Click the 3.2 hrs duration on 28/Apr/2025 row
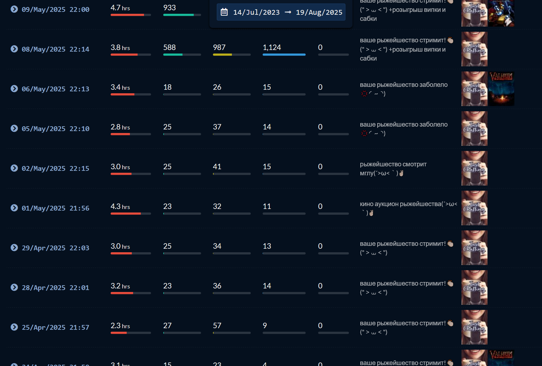This screenshot has width=542, height=366. click(120, 286)
